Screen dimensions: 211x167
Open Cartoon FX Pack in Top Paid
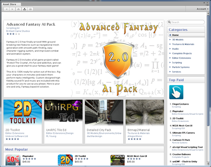(x=181, y=140)
